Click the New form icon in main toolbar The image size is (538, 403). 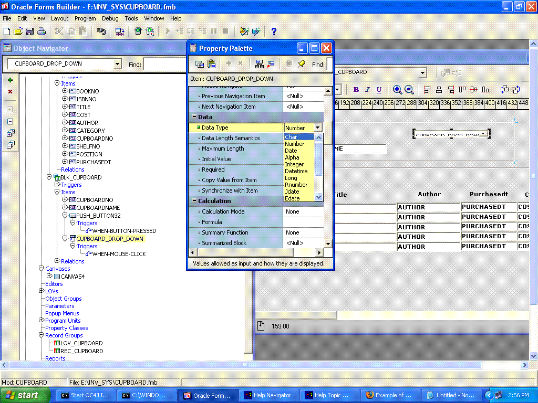[x=7, y=31]
